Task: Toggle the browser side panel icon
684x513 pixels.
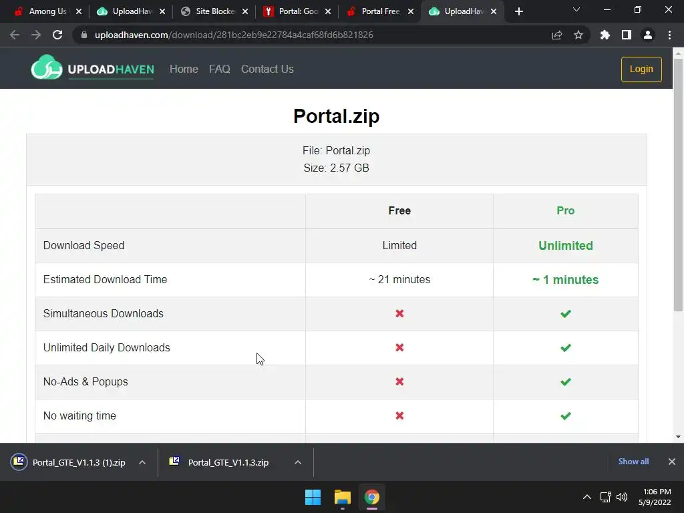Action: (627, 35)
